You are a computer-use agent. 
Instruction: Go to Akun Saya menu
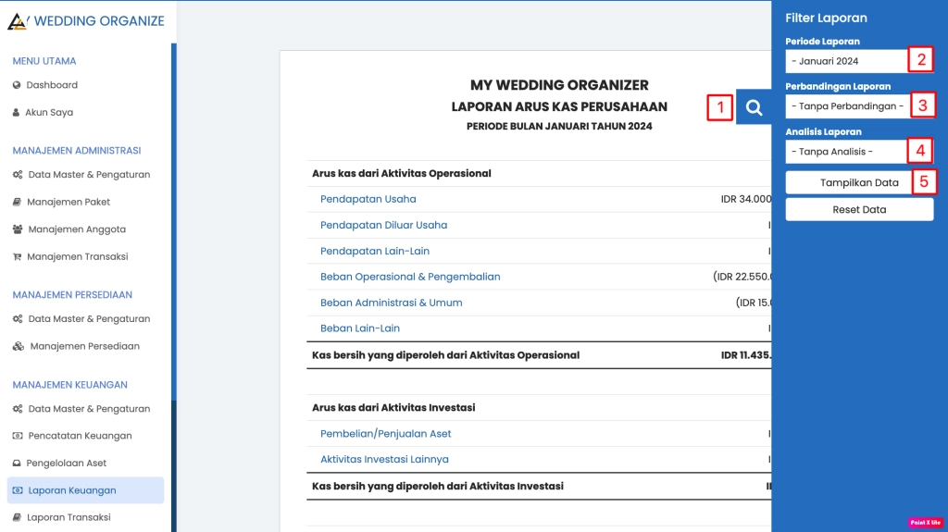[x=49, y=113]
